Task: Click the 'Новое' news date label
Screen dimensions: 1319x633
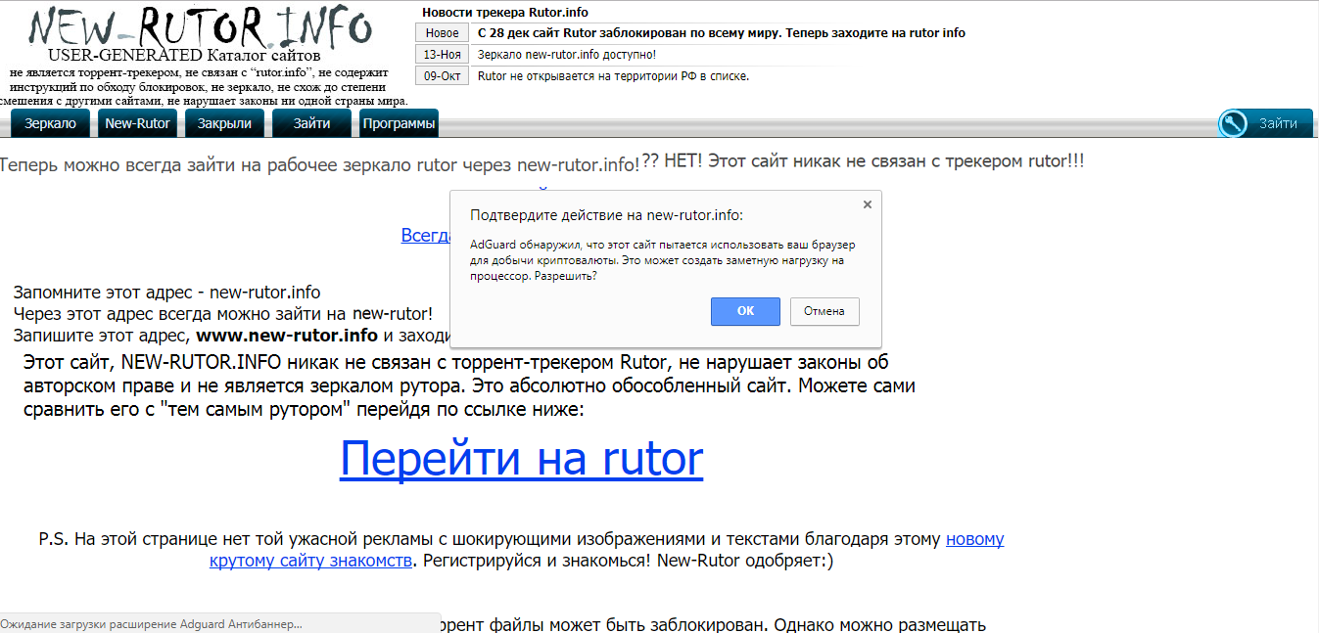Action: [443, 33]
